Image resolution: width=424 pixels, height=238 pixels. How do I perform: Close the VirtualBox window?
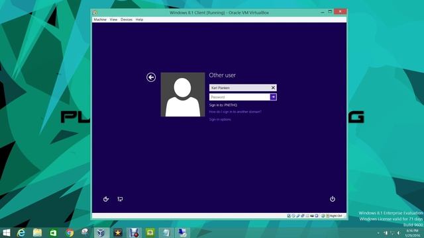[340, 12]
